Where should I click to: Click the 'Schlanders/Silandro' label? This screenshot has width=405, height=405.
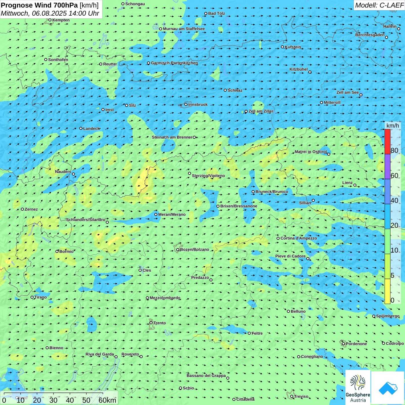click(x=86, y=220)
